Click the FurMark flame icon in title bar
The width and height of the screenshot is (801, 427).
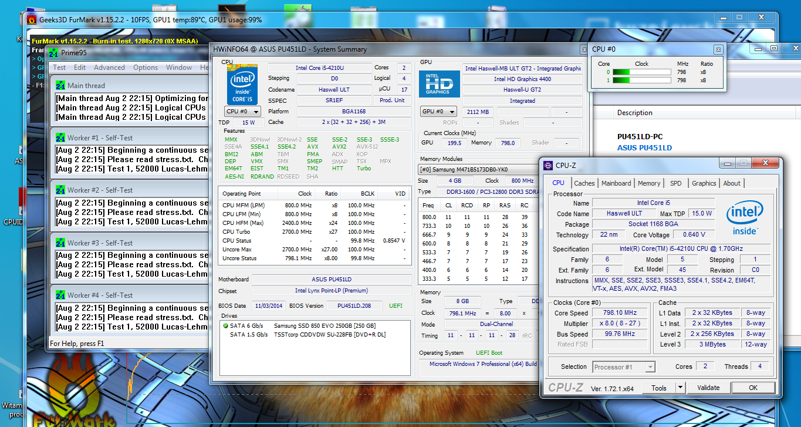click(32, 20)
